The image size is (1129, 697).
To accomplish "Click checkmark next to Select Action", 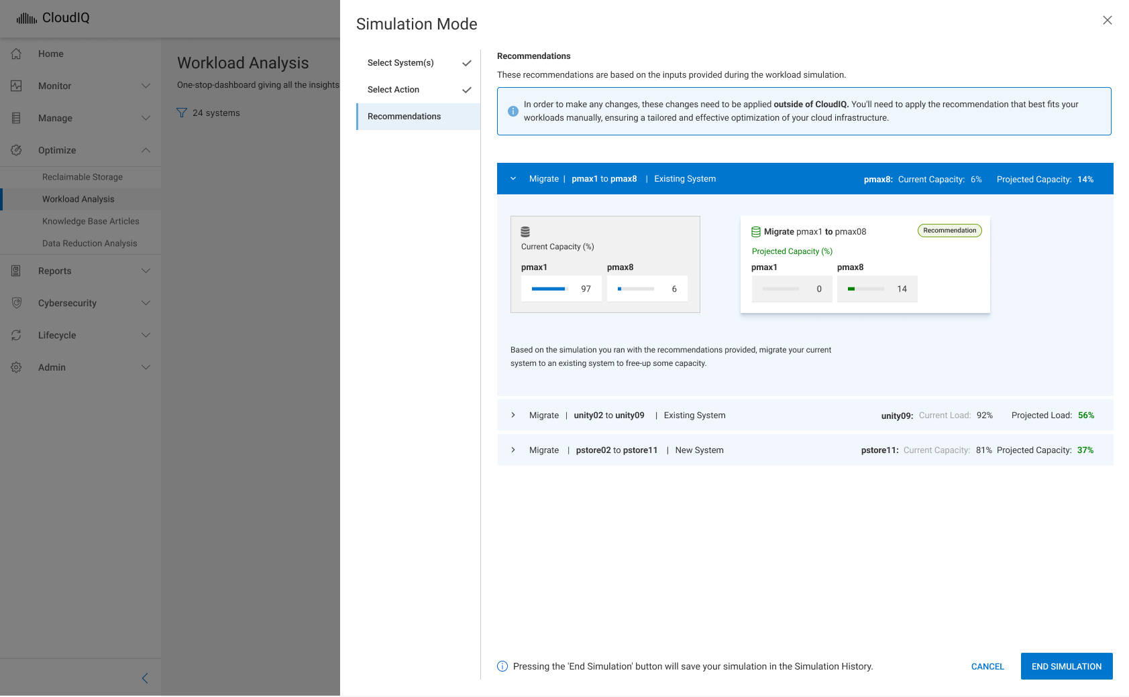I will click(467, 90).
